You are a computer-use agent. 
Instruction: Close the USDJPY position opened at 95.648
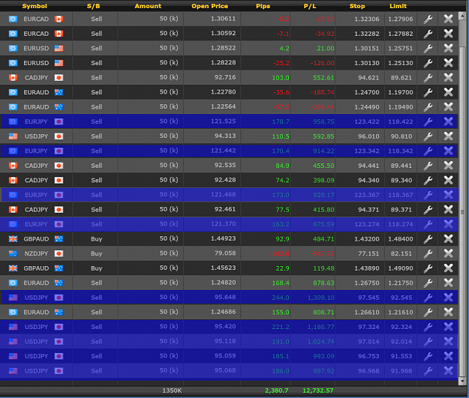pyautogui.click(x=448, y=298)
